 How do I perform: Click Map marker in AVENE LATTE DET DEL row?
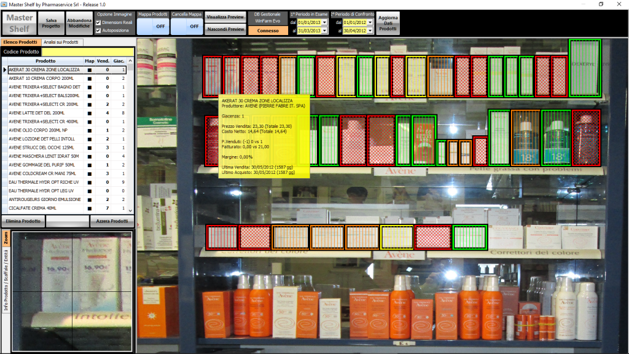tap(90, 113)
